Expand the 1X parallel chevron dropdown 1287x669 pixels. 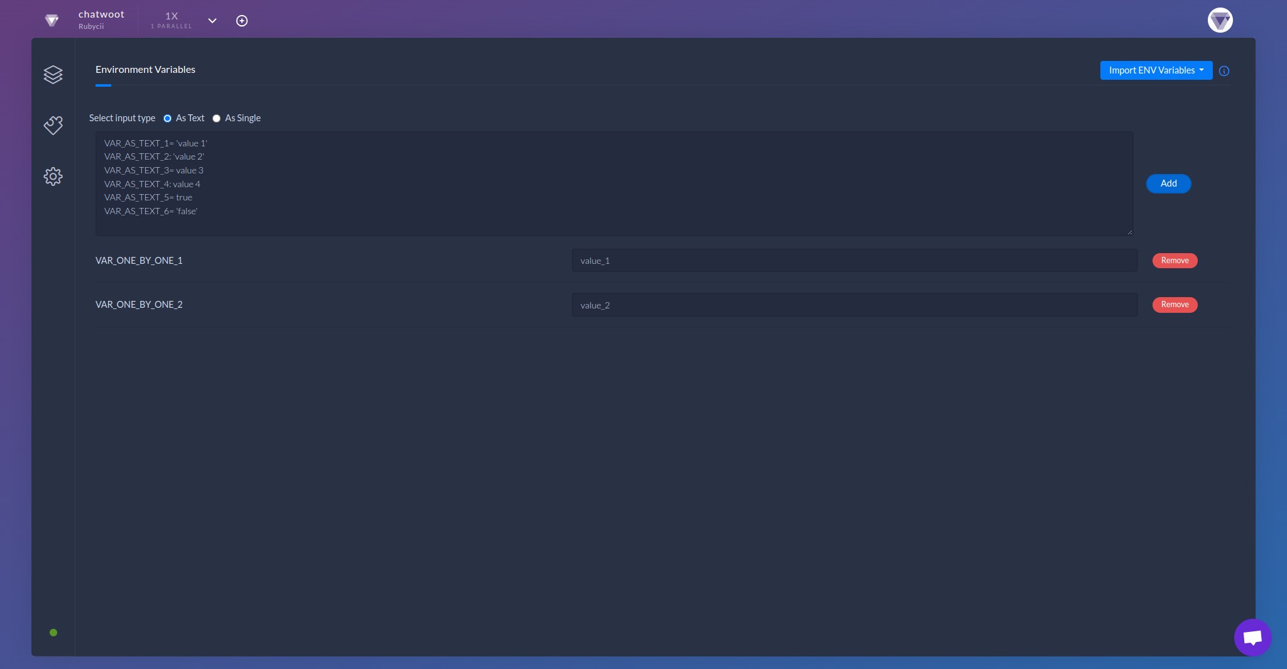click(212, 20)
